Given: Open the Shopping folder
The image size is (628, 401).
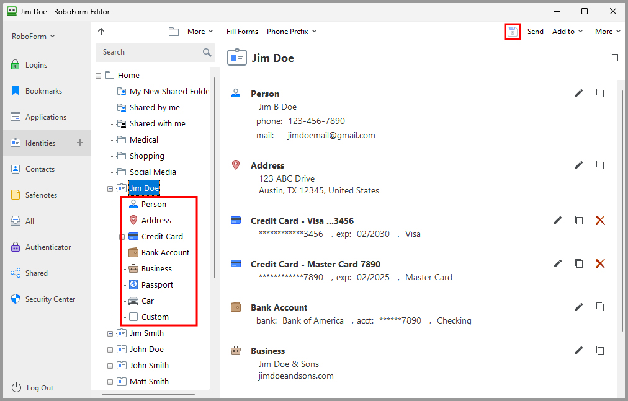Looking at the screenshot, I should 141,156.
